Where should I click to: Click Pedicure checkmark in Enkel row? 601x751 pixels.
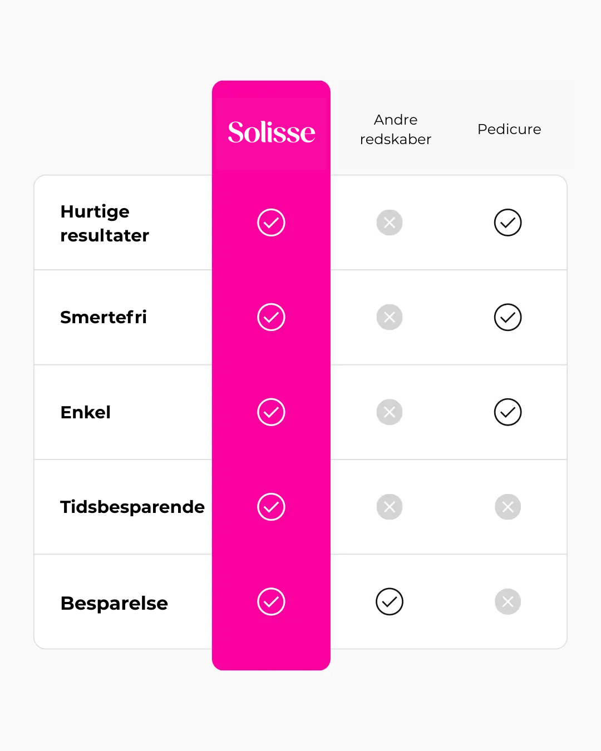tap(508, 412)
